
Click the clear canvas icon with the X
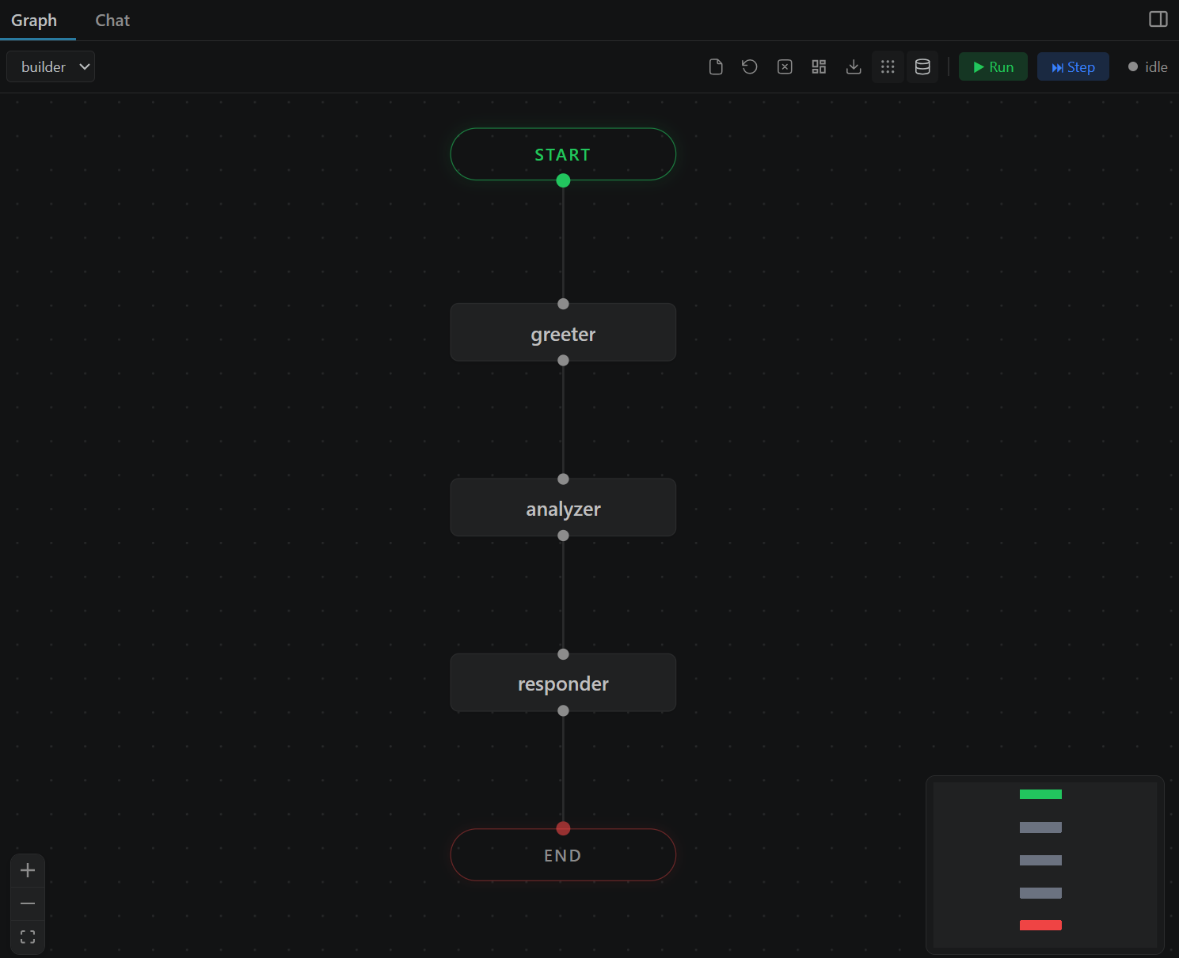coord(784,66)
